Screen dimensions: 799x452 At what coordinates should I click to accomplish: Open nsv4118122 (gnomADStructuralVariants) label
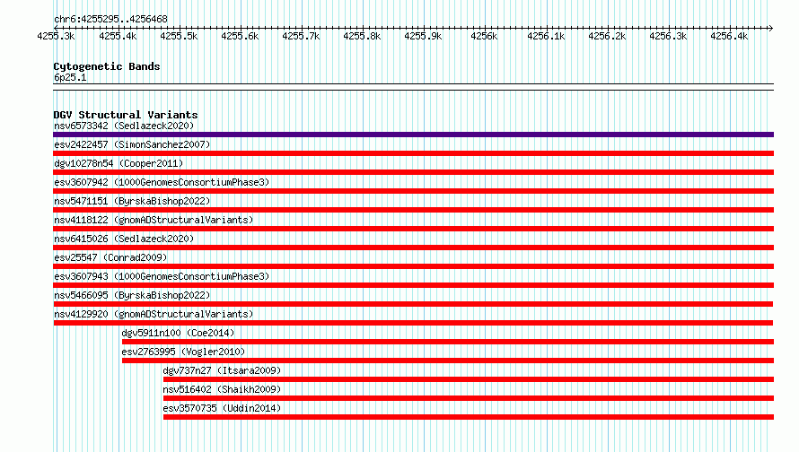pos(154,220)
